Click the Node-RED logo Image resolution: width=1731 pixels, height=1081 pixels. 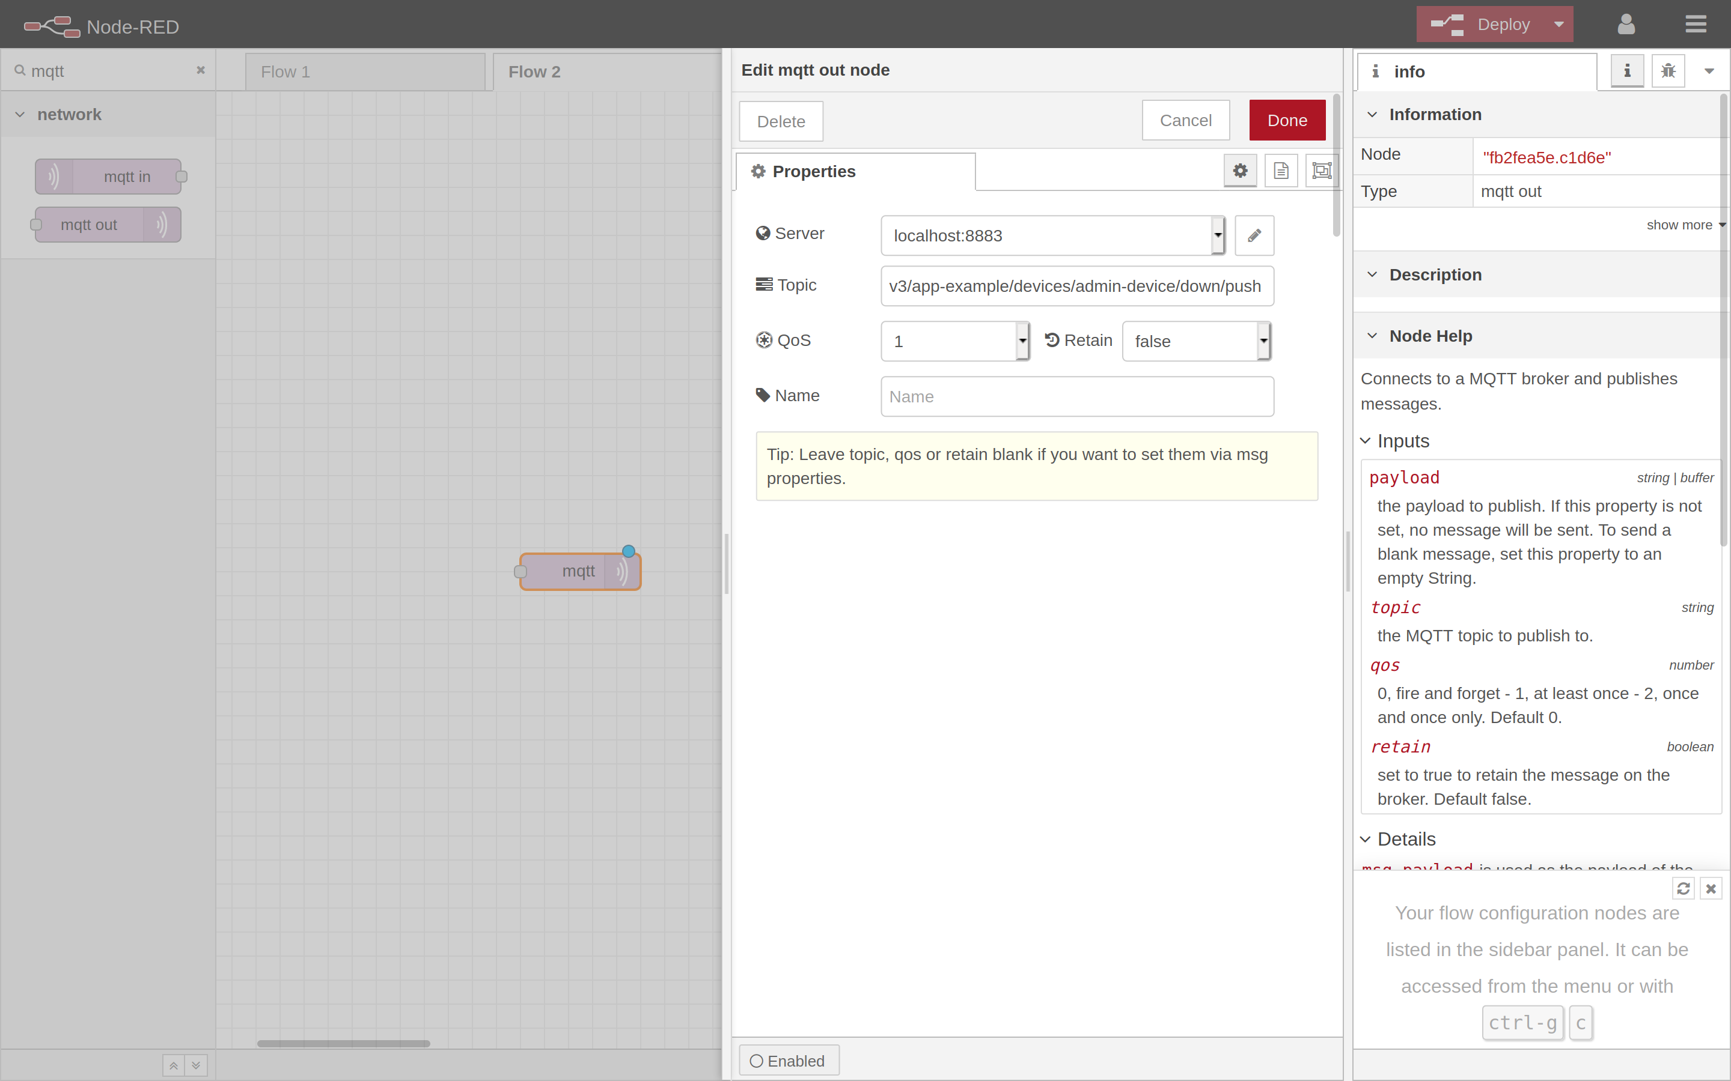tap(50, 26)
